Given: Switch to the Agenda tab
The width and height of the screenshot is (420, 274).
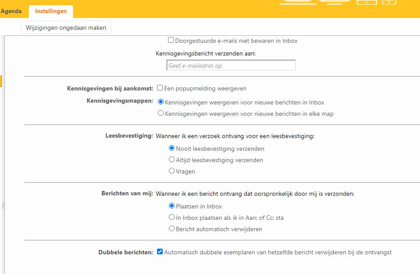Looking at the screenshot, I should [11, 11].
